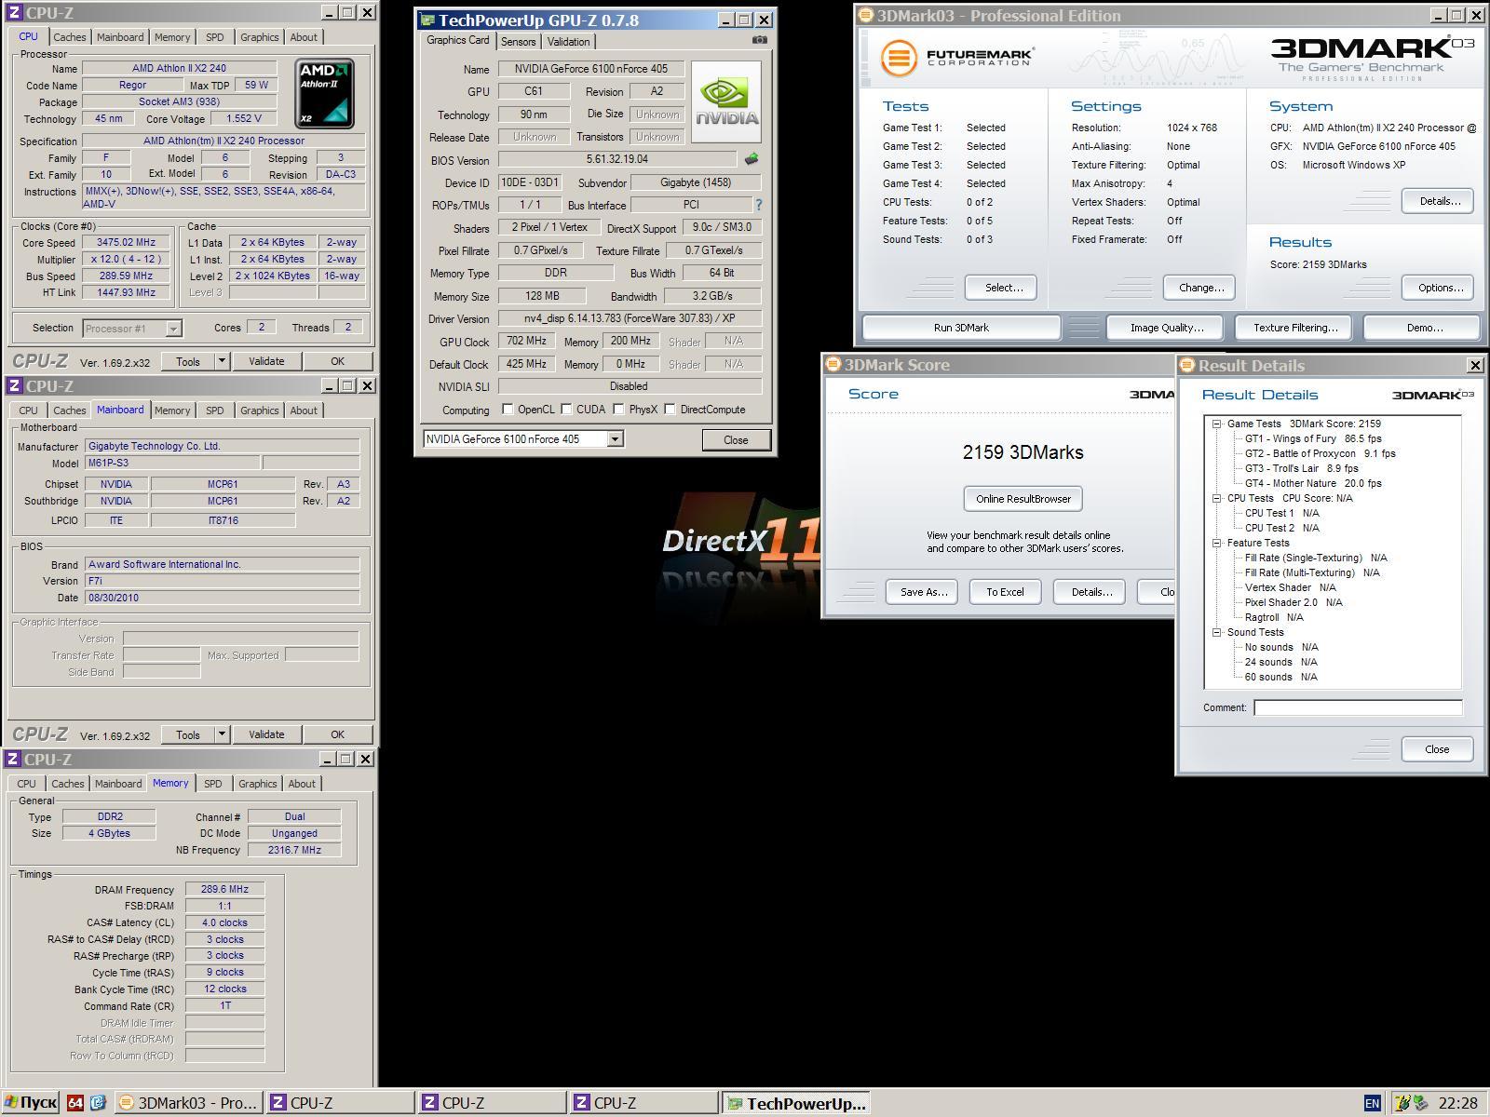Click the system Details button in 3DMark03

1439,201
